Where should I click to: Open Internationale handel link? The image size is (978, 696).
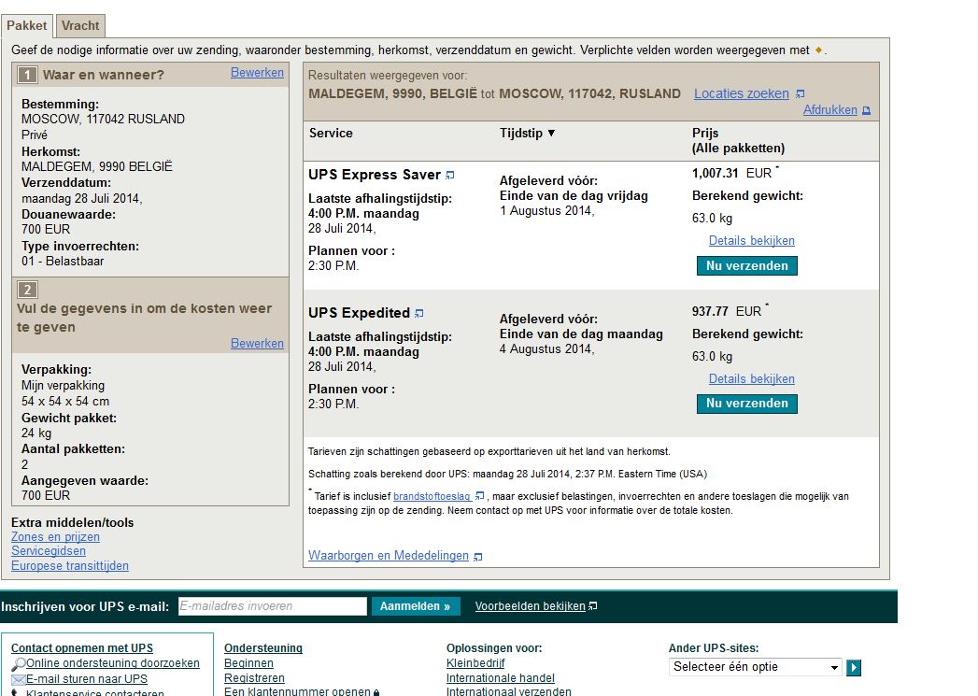point(501,678)
